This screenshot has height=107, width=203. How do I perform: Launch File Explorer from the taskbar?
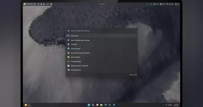click(101, 105)
